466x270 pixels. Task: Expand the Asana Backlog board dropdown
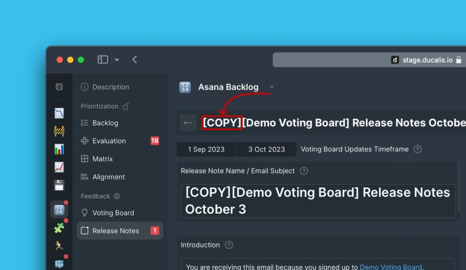272,87
